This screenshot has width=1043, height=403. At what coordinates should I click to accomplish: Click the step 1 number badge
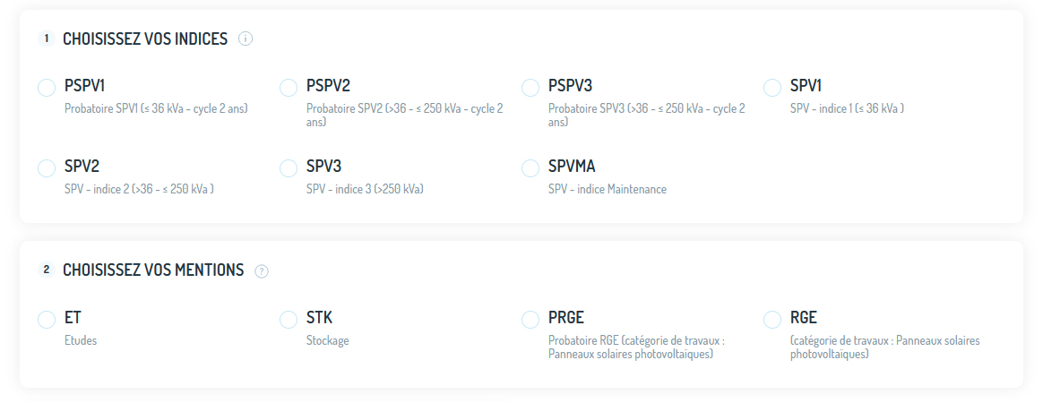click(x=47, y=39)
